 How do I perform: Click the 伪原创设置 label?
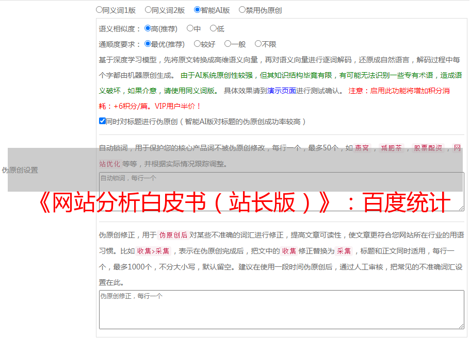tap(20, 170)
